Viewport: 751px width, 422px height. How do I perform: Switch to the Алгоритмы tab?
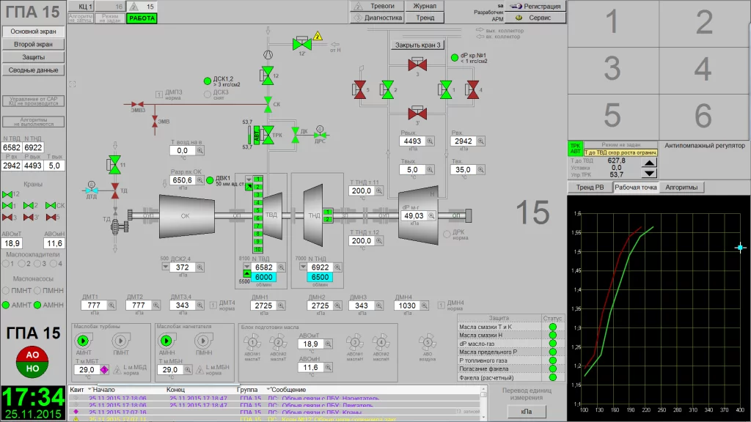(x=681, y=188)
